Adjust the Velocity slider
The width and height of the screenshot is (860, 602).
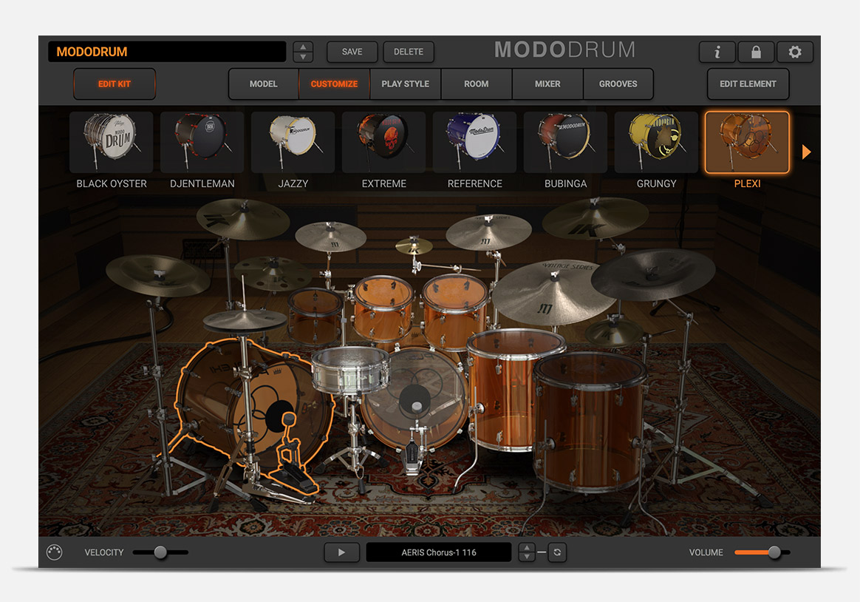pyautogui.click(x=160, y=552)
